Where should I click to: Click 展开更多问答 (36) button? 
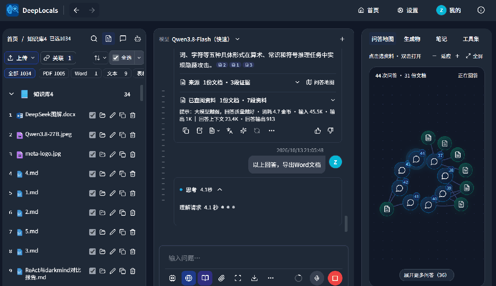tap(427, 275)
